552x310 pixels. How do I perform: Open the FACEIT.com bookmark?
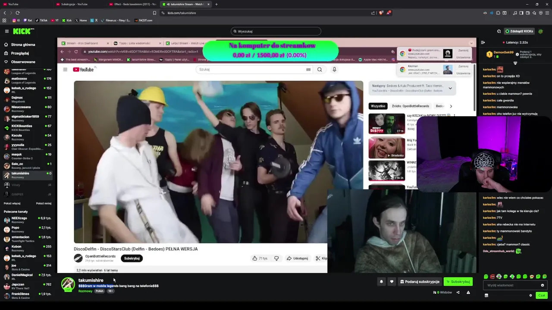coord(143,20)
